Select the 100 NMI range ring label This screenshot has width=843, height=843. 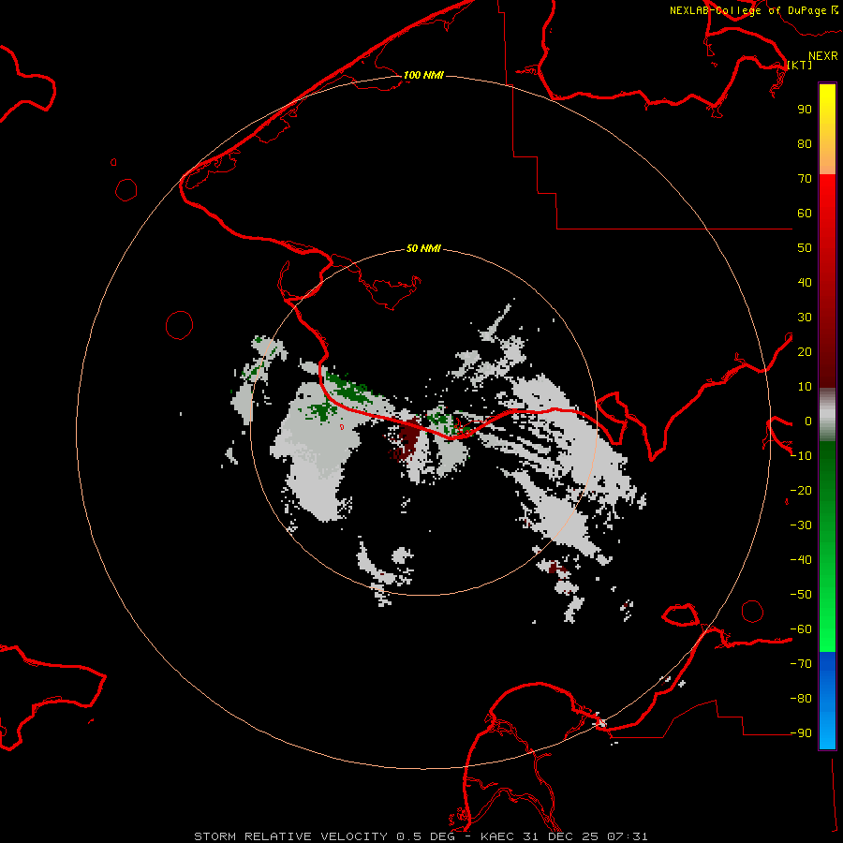(423, 75)
